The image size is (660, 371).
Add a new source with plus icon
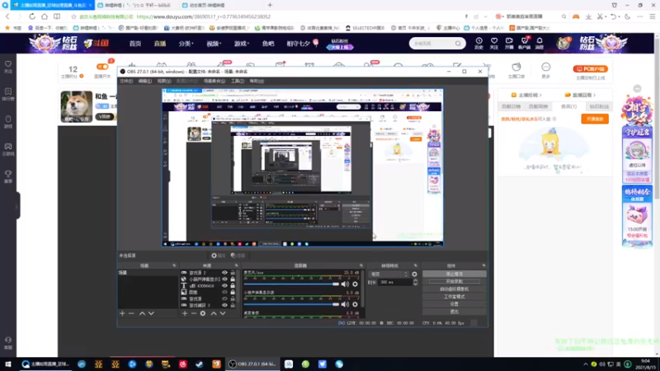click(184, 313)
